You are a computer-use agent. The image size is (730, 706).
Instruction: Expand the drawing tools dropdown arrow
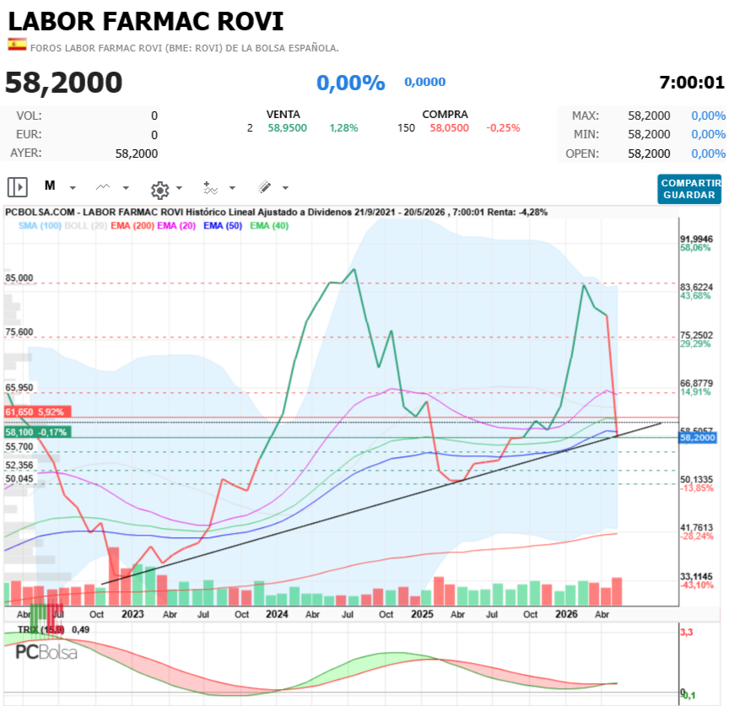(x=285, y=188)
